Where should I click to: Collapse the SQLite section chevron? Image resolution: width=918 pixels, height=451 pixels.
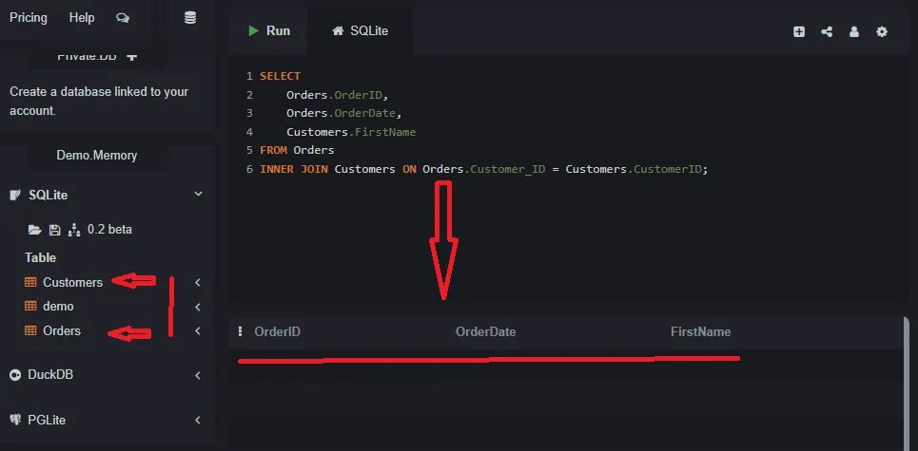coord(198,195)
